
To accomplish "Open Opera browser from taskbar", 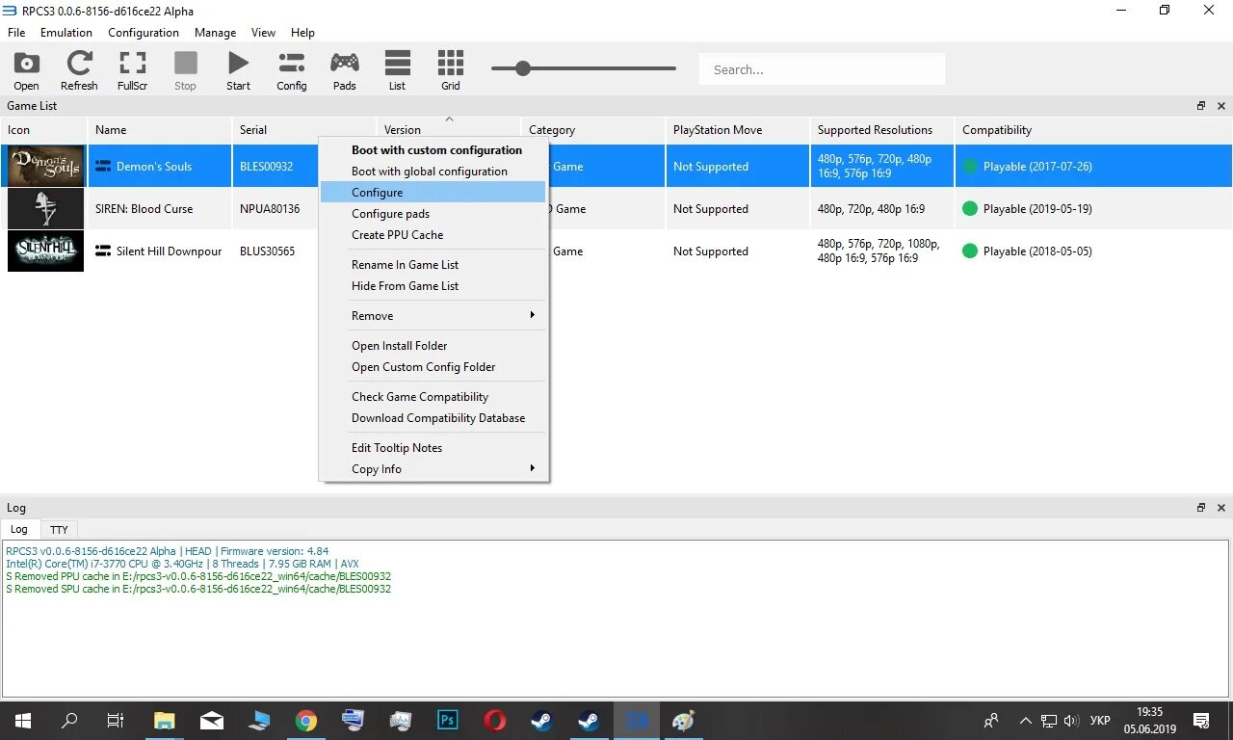I will (x=495, y=721).
